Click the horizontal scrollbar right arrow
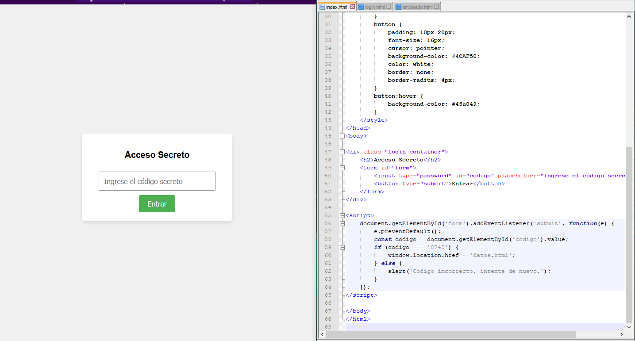The image size is (635, 341). pos(622,335)
